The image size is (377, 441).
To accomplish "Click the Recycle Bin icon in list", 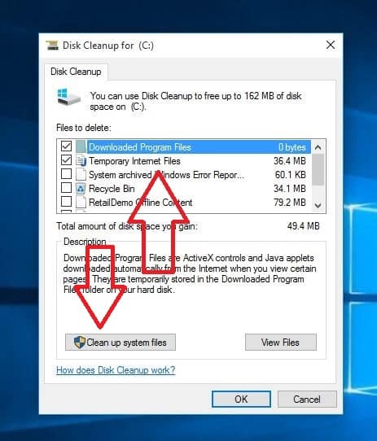I will click(x=81, y=189).
